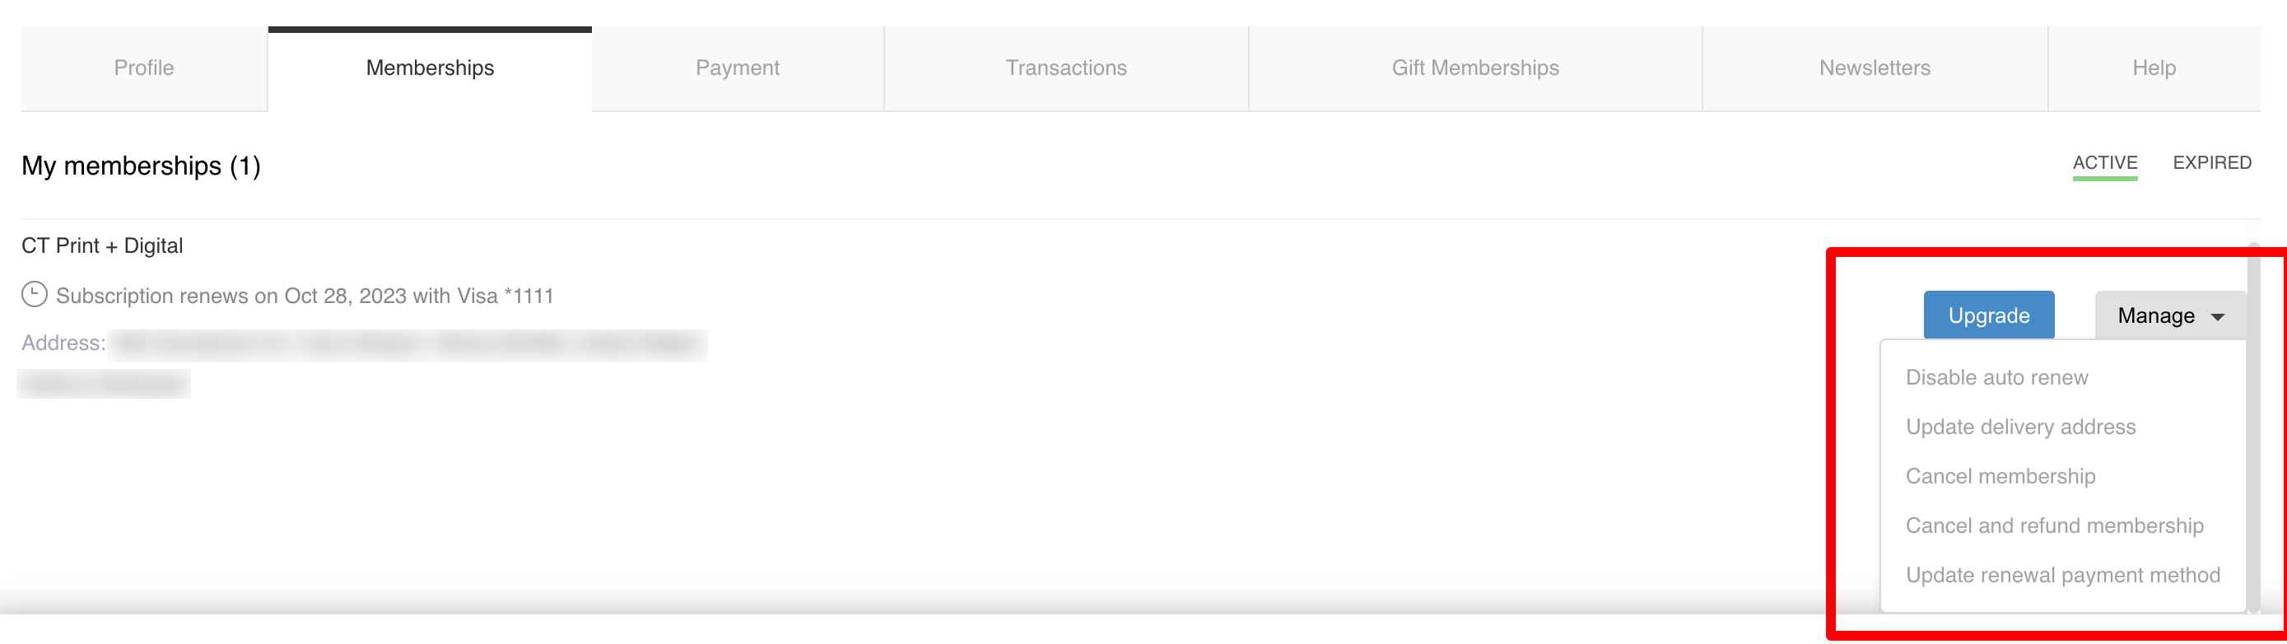Open the Help tab
Screen dimensions: 2287x644
(x=2153, y=68)
